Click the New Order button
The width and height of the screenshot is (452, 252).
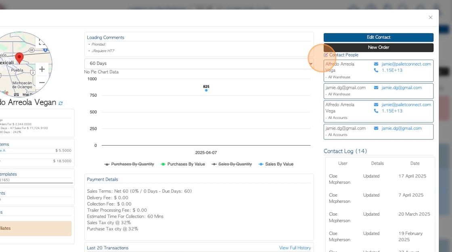point(378,47)
